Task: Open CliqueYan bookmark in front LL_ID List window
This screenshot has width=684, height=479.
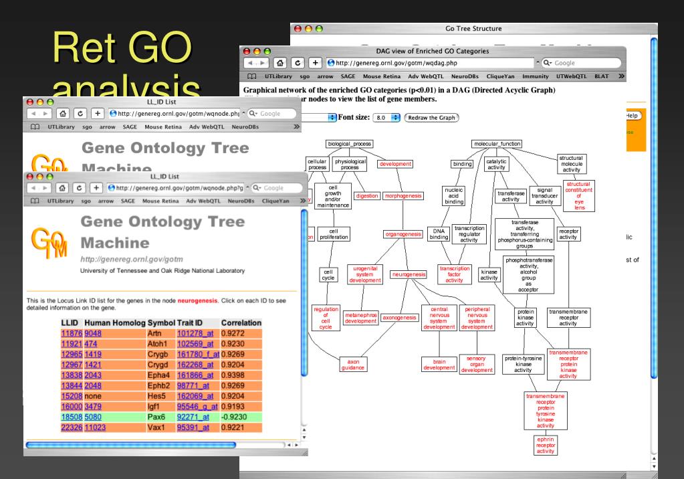Action: pyautogui.click(x=275, y=201)
